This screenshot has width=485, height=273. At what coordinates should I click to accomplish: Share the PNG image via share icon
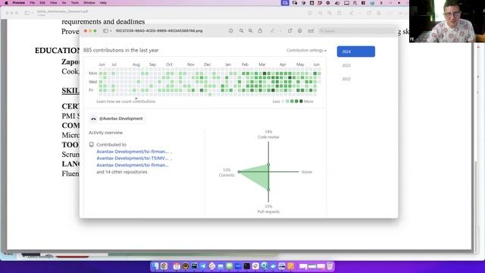click(260, 30)
